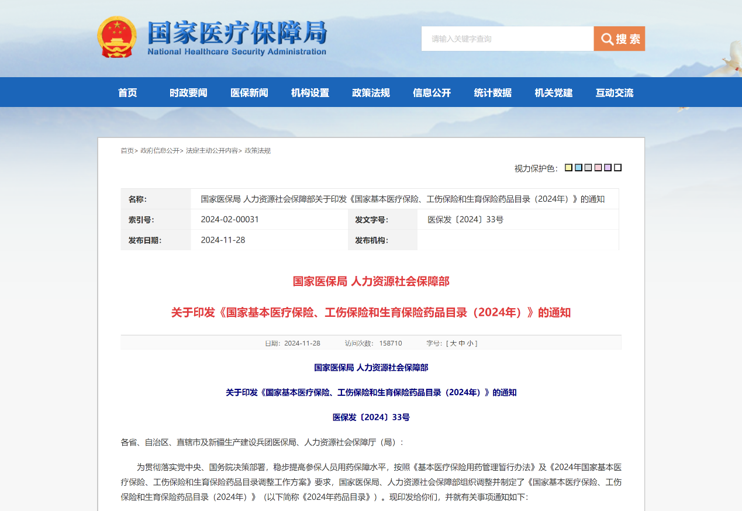Set font size to 大 (large)
742x511 pixels.
coord(453,343)
